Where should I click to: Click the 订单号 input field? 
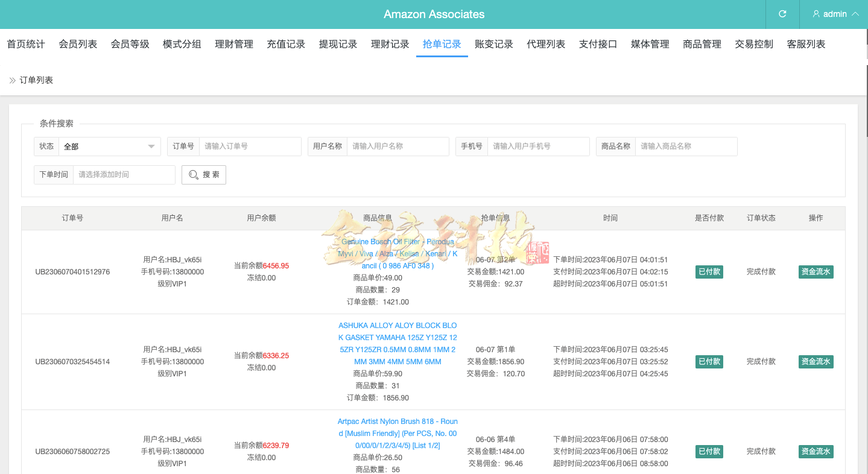[x=250, y=146]
